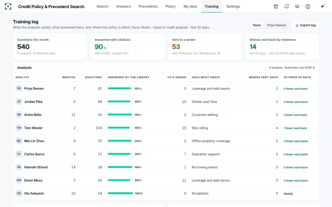This screenshot has width=332, height=207.
Task: Open the Sent to a senior card
Action: [x=205, y=46]
